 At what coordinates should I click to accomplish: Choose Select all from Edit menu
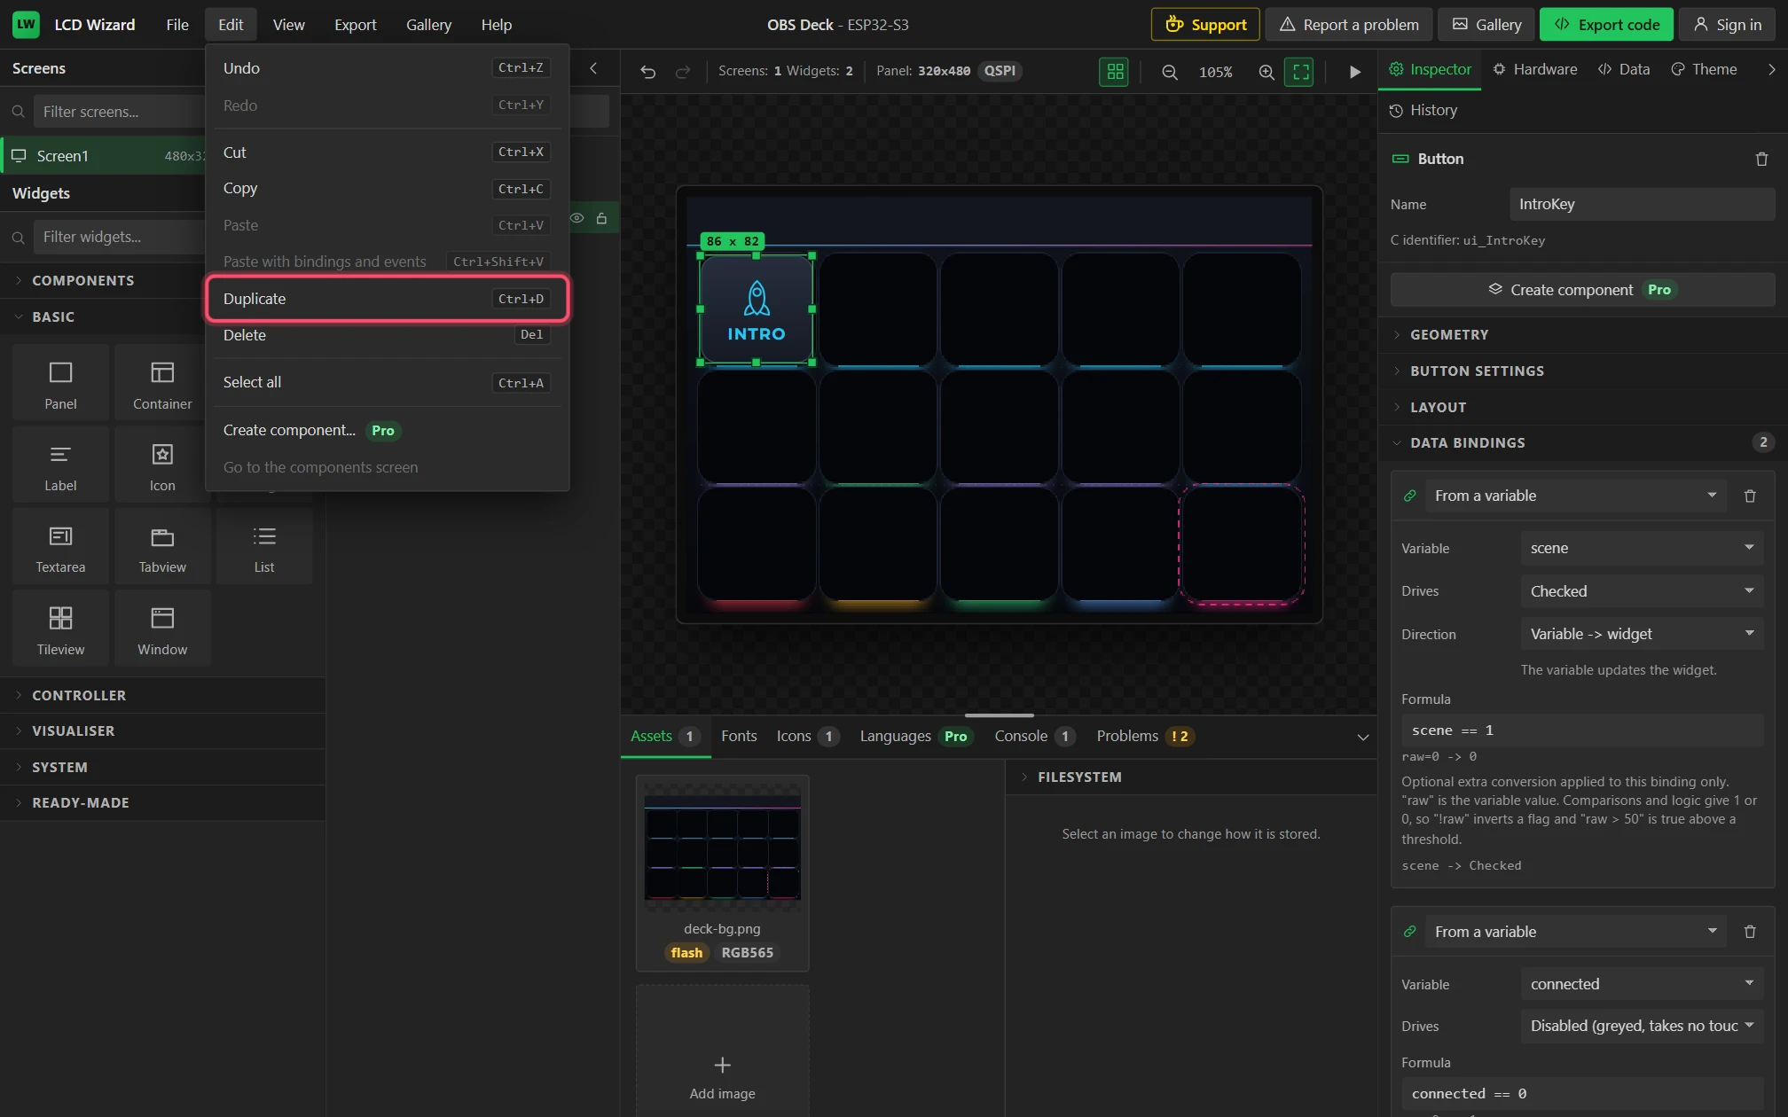click(x=387, y=382)
